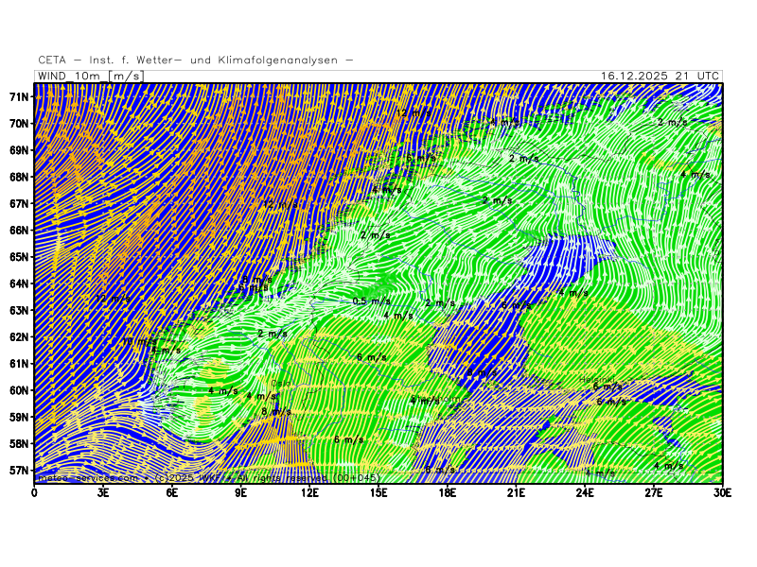Click the 16.12.2025 21 UTC timestamp
757x567 pixels.
[660, 76]
